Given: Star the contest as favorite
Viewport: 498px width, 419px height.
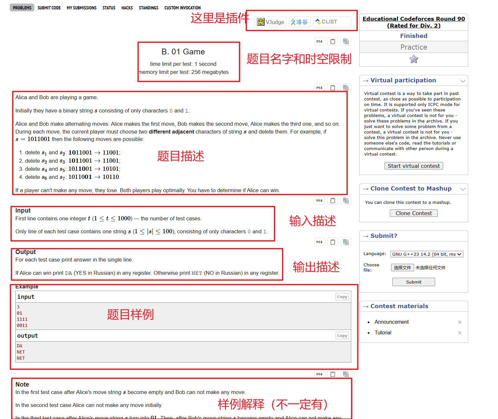Looking at the screenshot, I should pos(414,59).
